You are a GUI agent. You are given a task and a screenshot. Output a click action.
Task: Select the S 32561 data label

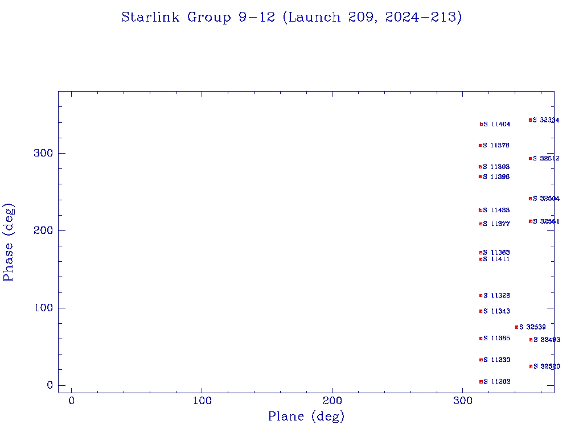[x=546, y=221]
